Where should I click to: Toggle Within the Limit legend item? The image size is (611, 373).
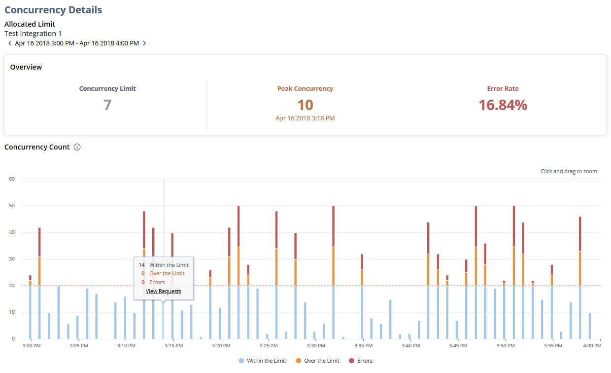pos(263,361)
